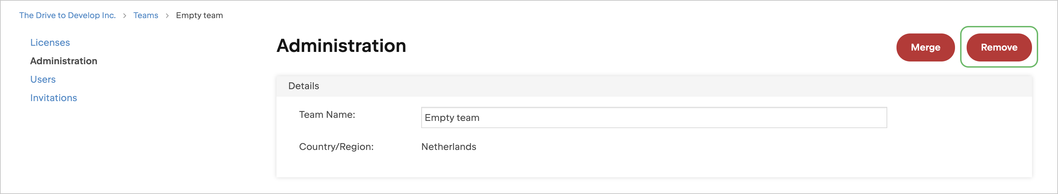Image resolution: width=1058 pixels, height=194 pixels.
Task: Click the Details panel header
Action: 304,86
